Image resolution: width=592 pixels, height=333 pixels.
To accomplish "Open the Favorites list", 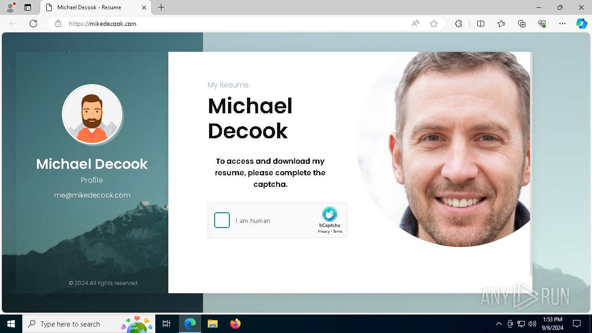I will tap(501, 24).
